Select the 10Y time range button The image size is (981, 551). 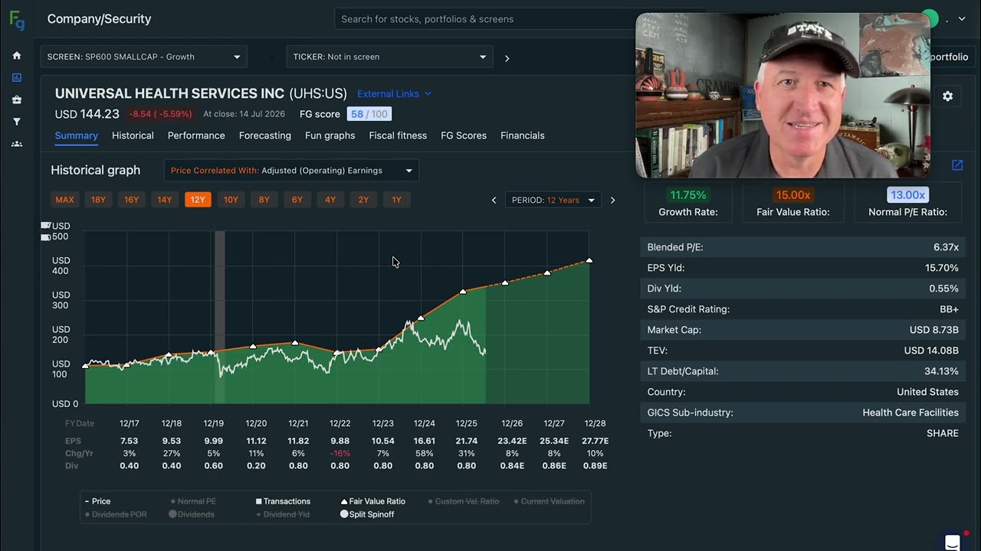click(231, 200)
